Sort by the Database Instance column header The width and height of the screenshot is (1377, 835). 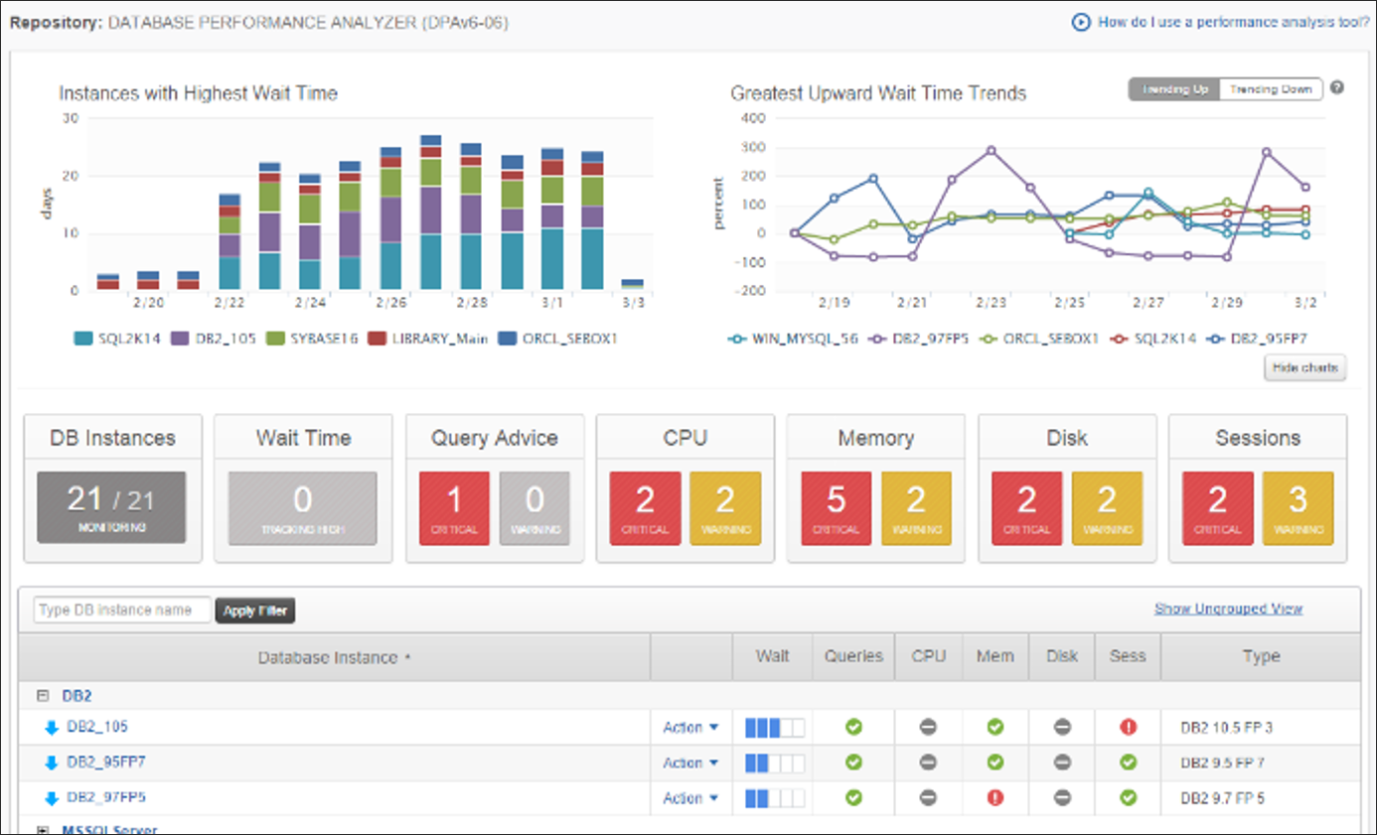pos(334,657)
